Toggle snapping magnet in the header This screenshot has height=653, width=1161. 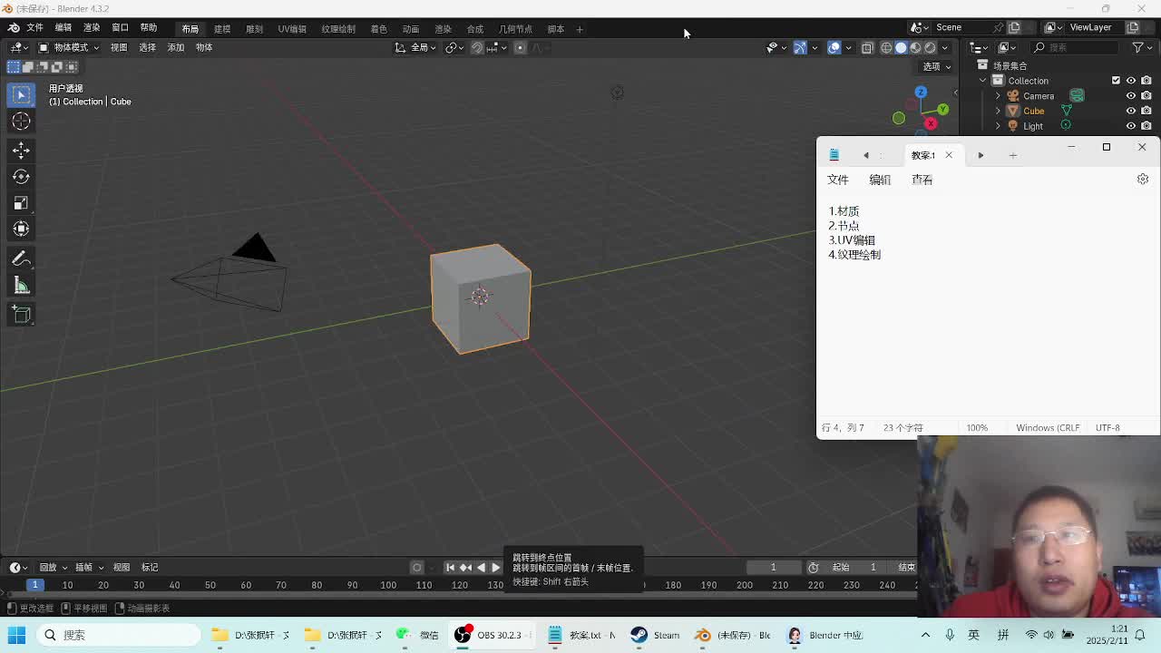pyautogui.click(x=477, y=47)
